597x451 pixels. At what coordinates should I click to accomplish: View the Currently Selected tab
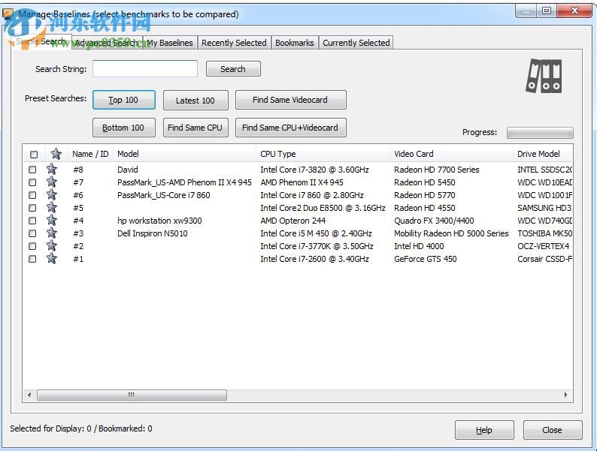(356, 43)
